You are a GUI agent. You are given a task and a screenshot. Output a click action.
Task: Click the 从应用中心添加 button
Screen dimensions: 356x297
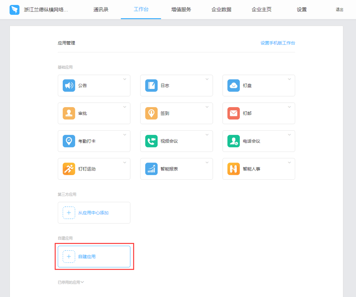coord(93,213)
